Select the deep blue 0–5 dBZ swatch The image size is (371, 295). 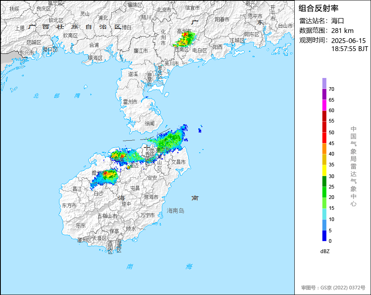(x=324, y=236)
